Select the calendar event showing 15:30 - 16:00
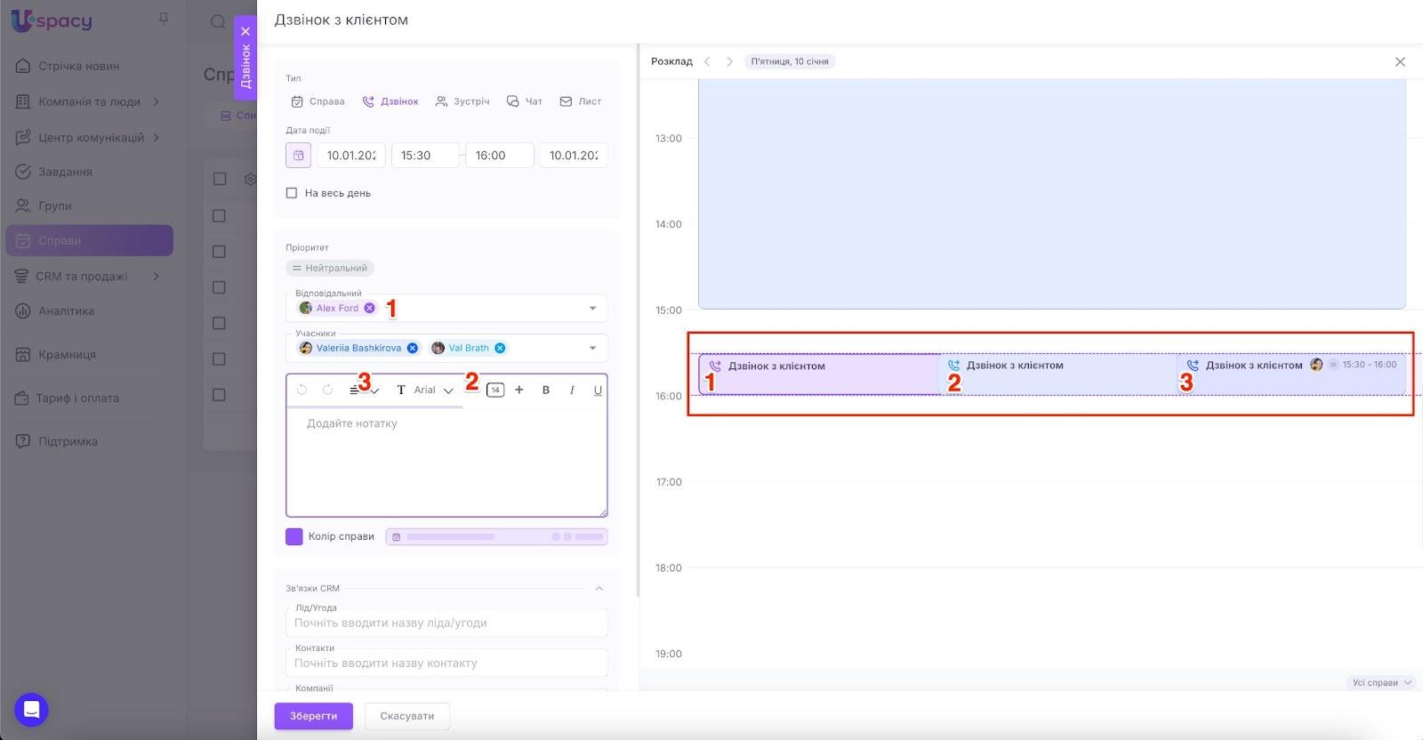The height and width of the screenshot is (740, 1423). point(1291,374)
